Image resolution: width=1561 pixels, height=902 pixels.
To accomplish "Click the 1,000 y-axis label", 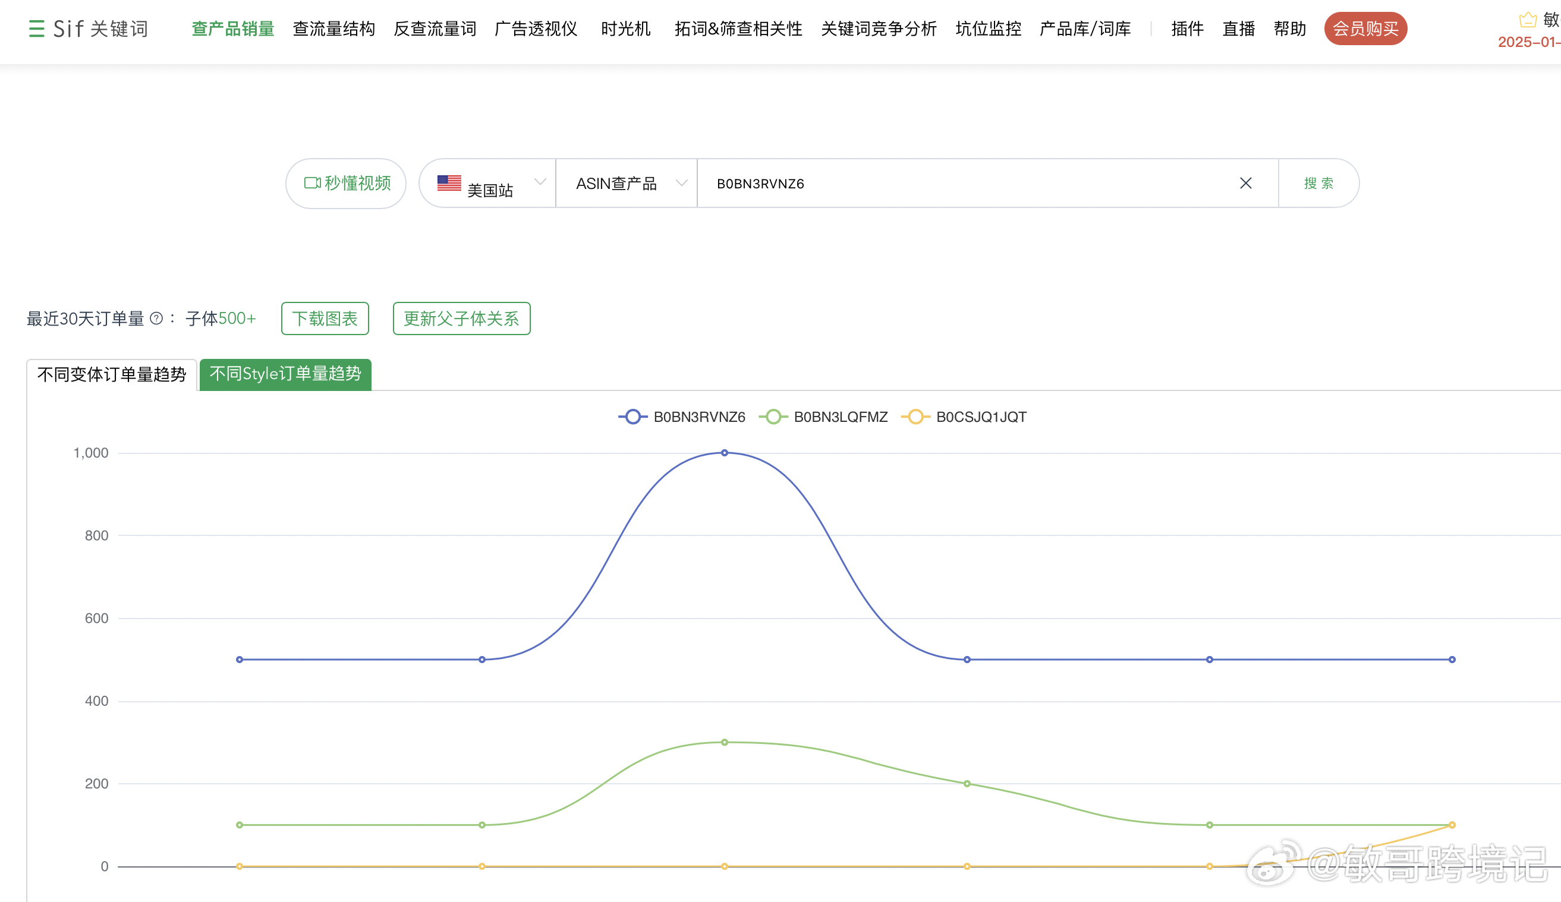I will 91,453.
